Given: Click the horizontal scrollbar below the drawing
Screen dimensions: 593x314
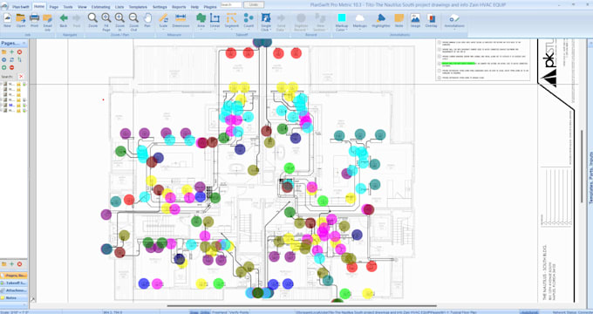Looking at the screenshot, I should [x=302, y=305].
